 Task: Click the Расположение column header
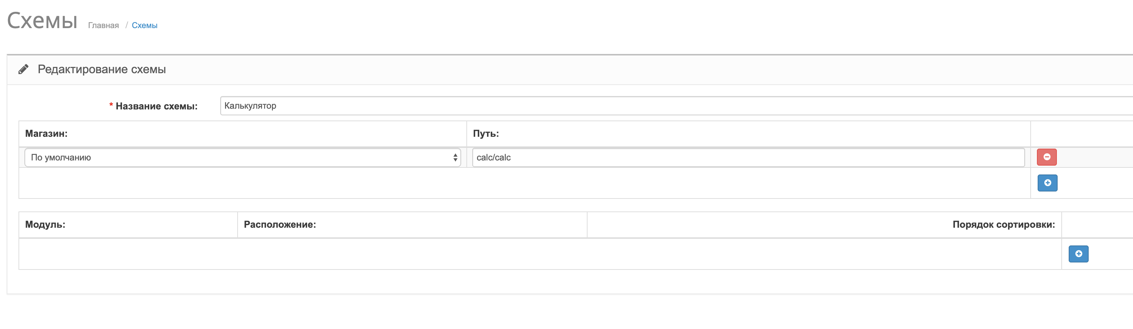pyautogui.click(x=280, y=225)
